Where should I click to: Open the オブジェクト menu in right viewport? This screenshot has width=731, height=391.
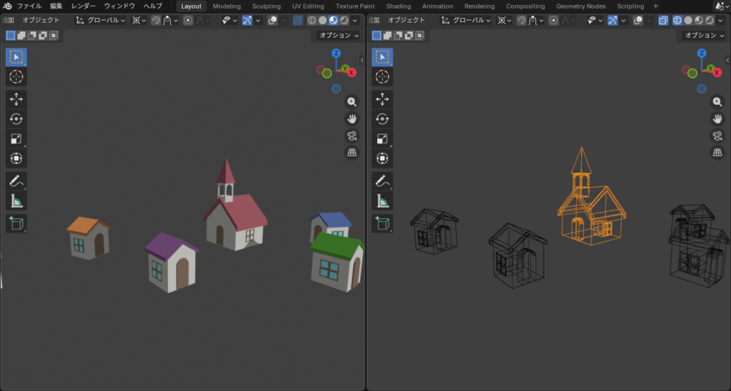click(x=407, y=20)
